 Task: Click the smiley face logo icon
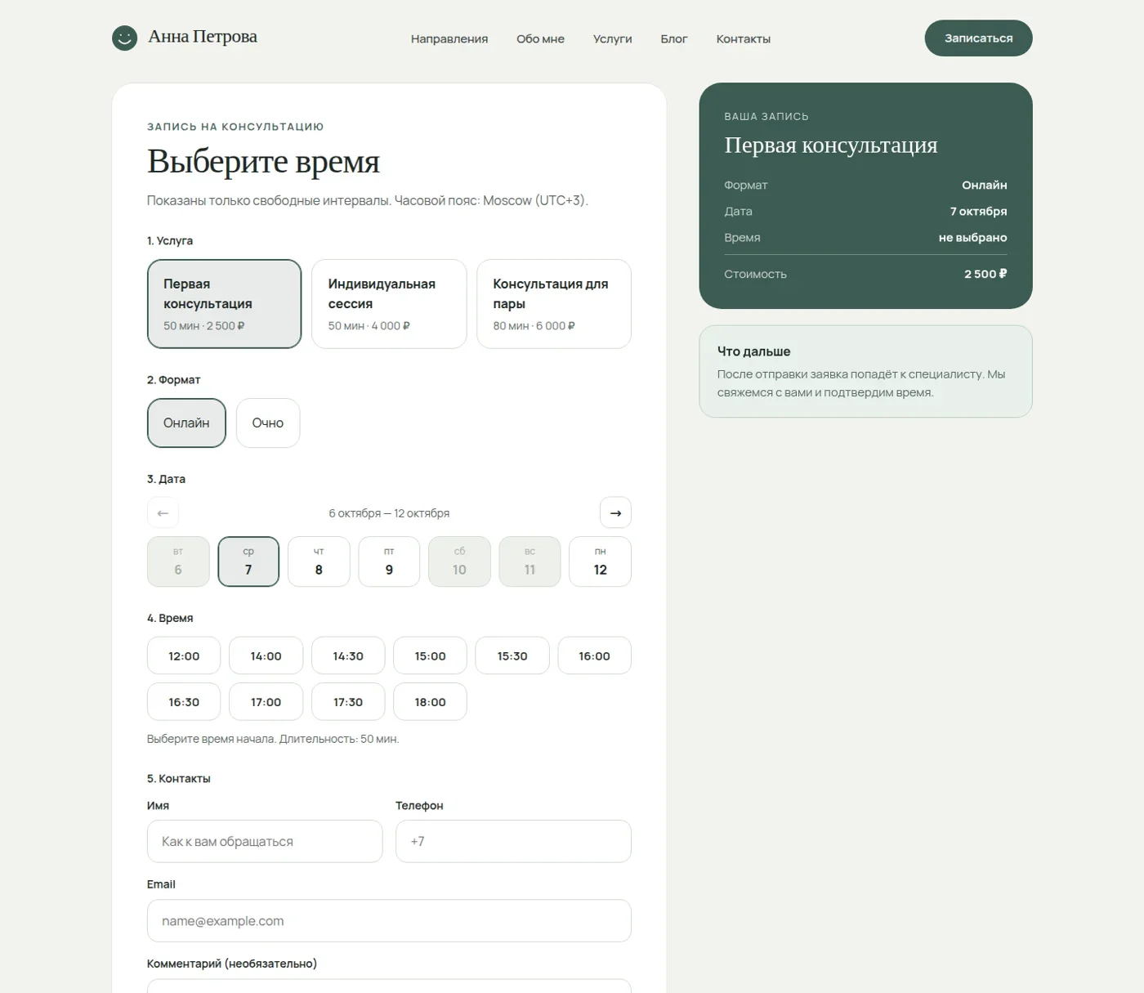[x=124, y=38]
